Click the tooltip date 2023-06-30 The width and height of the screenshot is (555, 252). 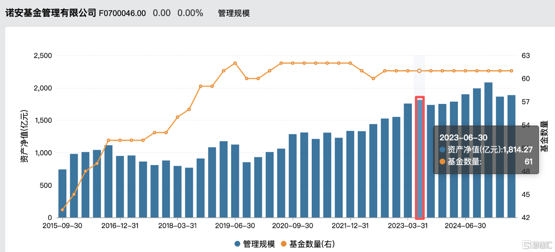pos(463,137)
